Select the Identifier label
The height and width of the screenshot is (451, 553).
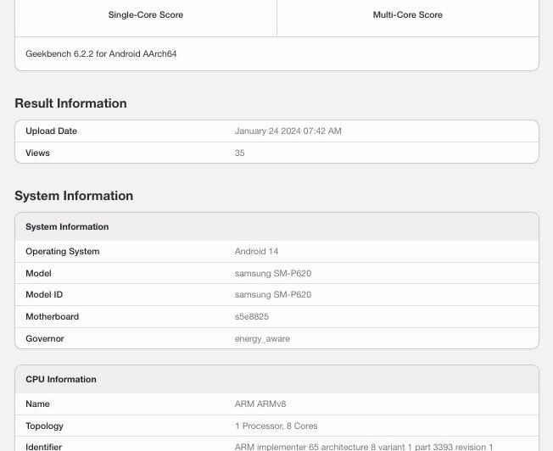[x=44, y=447]
